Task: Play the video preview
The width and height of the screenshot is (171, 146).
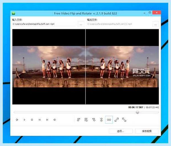Action: [25, 120]
